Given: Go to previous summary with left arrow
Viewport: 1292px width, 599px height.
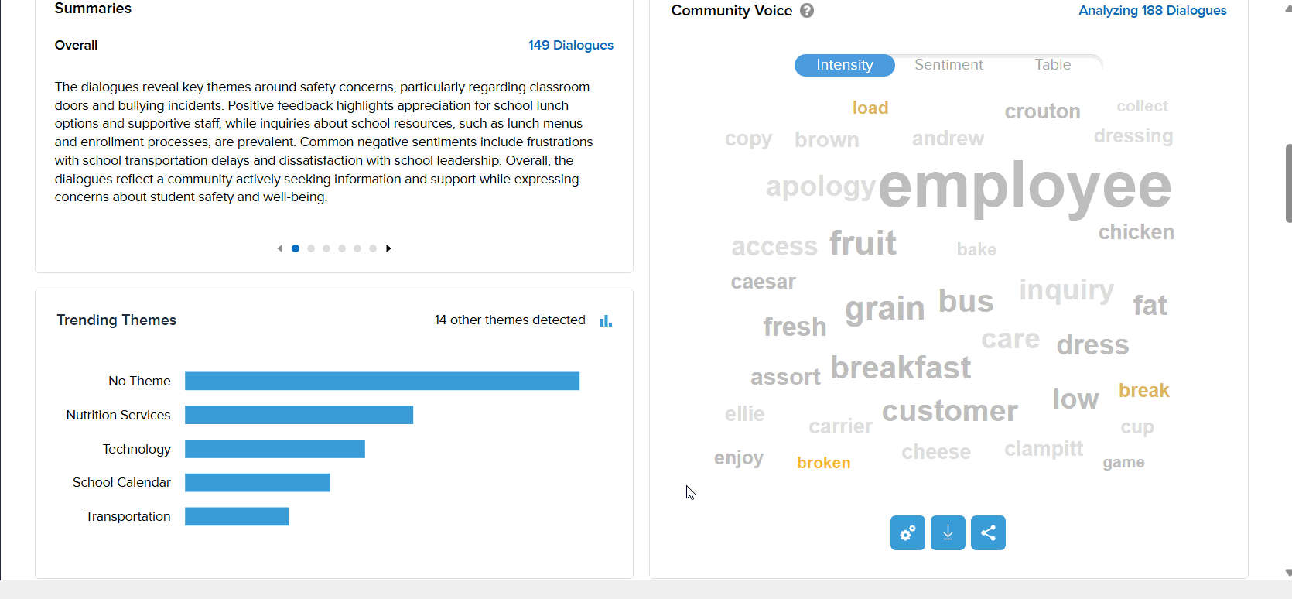Looking at the screenshot, I should tap(279, 248).
